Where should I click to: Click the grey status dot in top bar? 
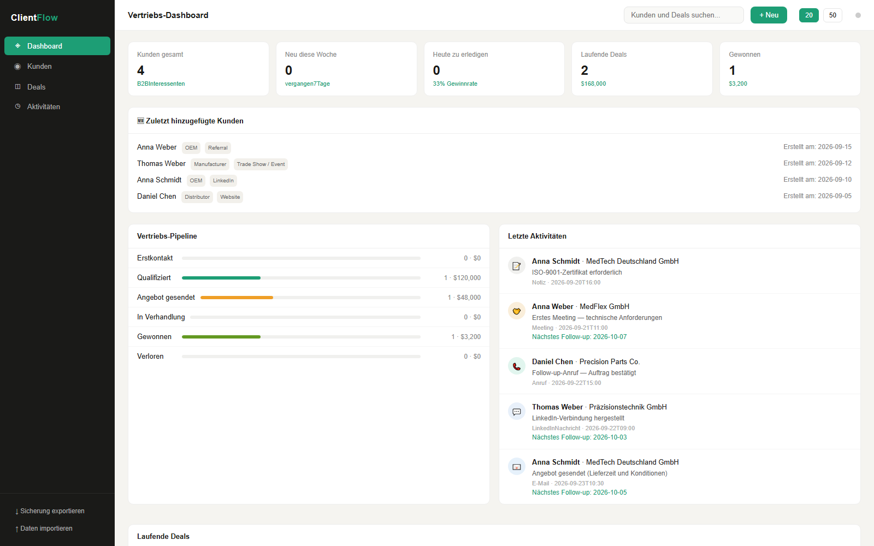tap(858, 15)
